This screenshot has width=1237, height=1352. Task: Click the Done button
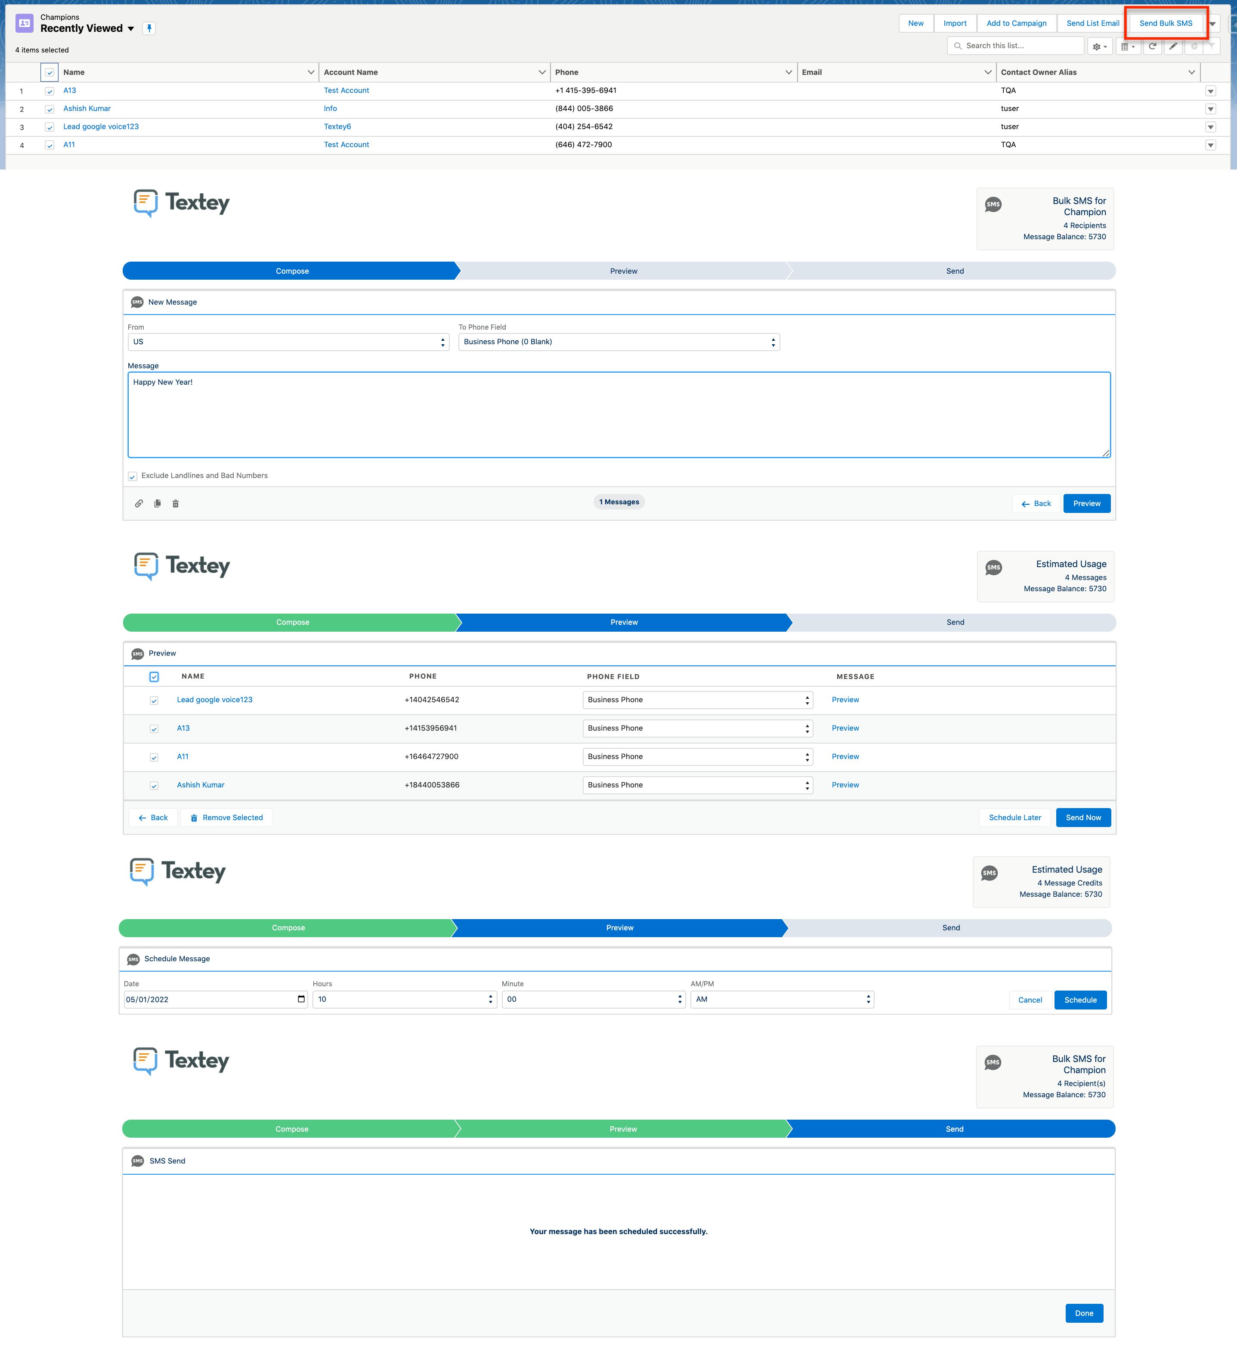tap(1084, 1313)
